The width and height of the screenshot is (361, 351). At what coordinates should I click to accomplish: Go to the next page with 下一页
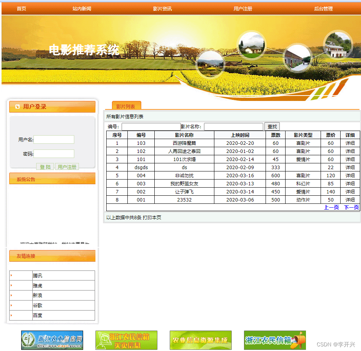click(351, 207)
